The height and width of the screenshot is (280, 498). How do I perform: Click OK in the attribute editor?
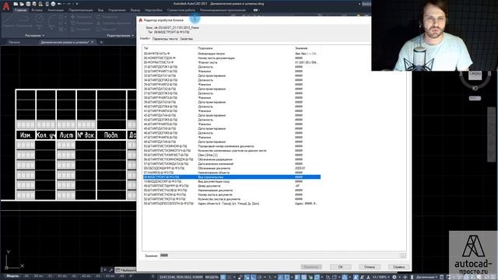[340, 267]
